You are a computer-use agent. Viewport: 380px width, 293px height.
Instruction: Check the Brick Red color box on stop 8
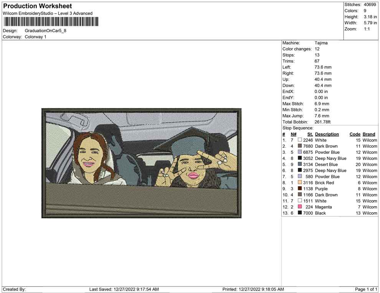299,183
